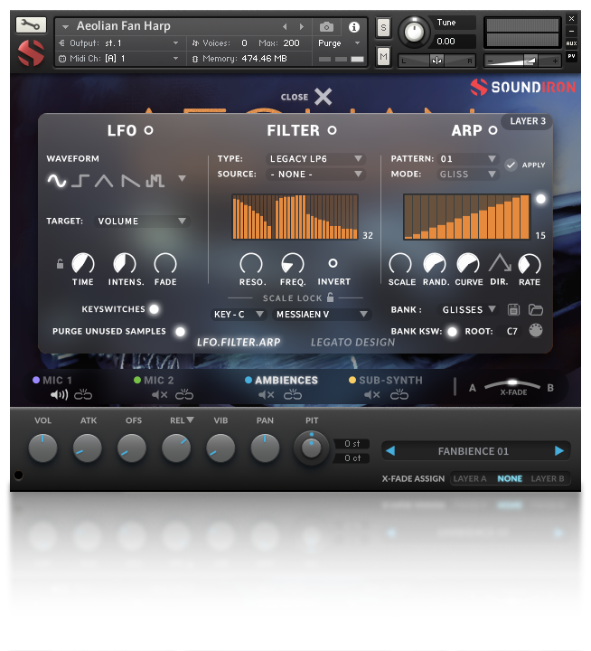Open the filter Type dropdown

tap(316, 159)
